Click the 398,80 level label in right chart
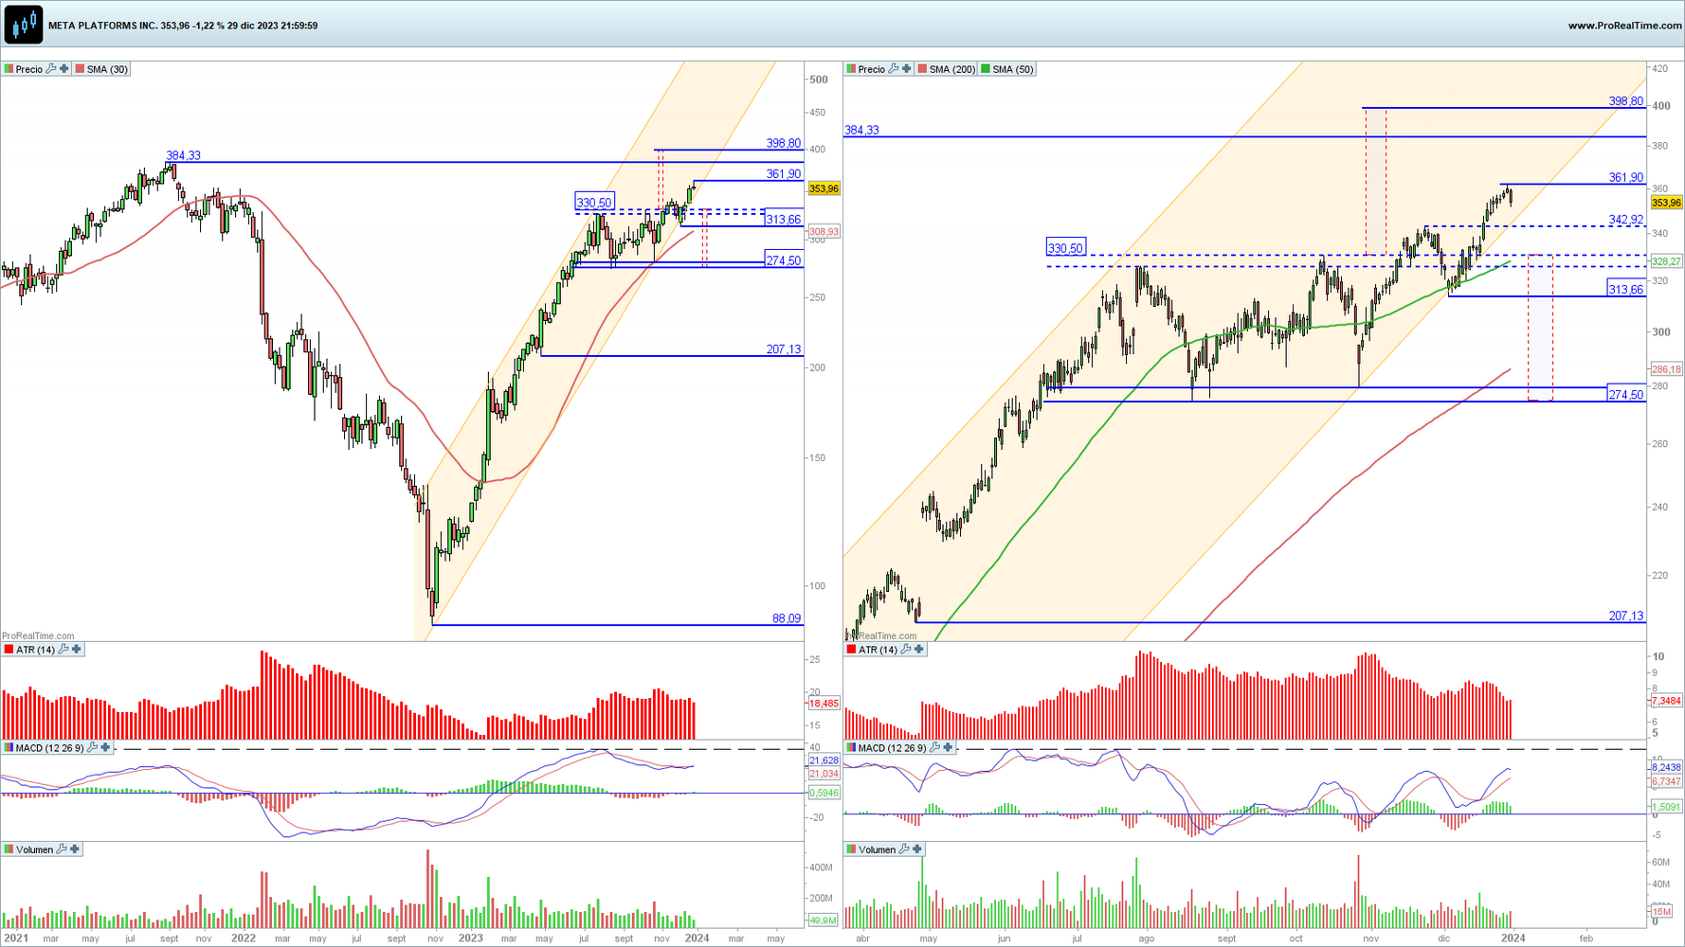Viewport: 1685px width, 947px height. tap(1626, 101)
